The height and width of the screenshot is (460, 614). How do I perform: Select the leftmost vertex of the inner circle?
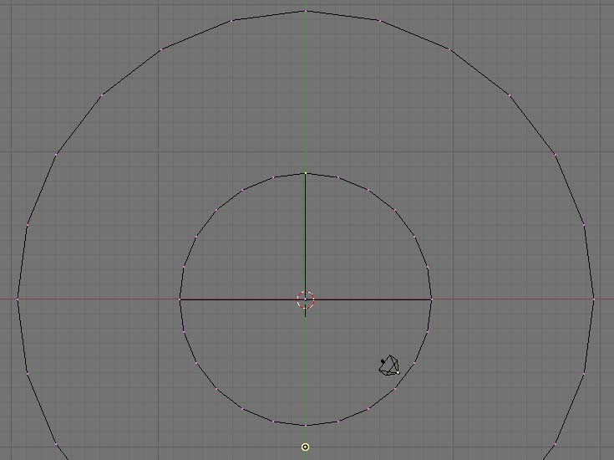(180, 299)
